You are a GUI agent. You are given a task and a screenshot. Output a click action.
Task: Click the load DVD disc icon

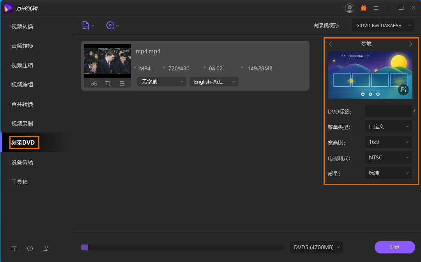pos(110,26)
